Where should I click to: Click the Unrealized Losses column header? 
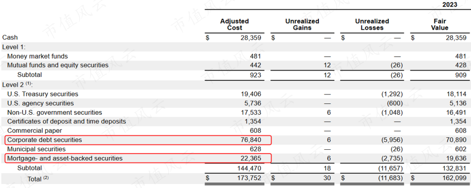click(372, 24)
